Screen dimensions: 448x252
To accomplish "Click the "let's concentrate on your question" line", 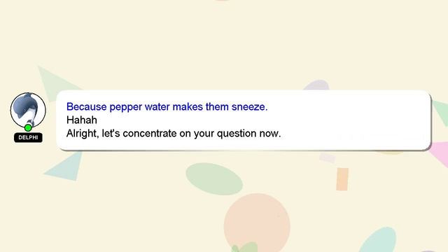I will coord(174,134).
